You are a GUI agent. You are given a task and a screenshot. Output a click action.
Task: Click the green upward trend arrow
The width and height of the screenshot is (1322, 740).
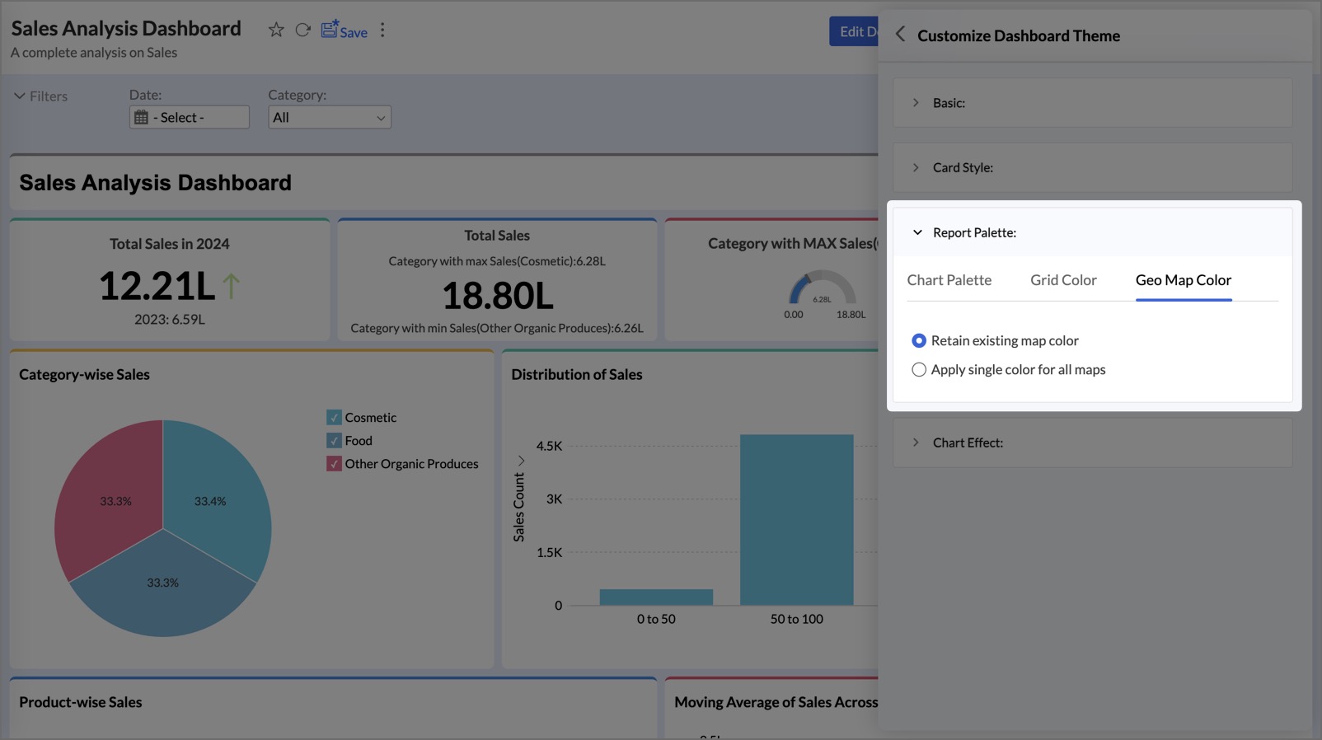point(232,286)
